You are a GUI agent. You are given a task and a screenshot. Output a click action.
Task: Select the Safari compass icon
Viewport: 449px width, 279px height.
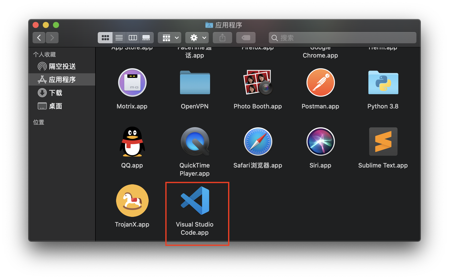[x=258, y=142]
